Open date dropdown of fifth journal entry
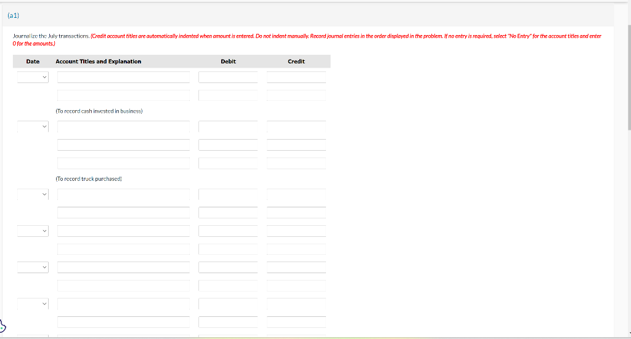The width and height of the screenshot is (631, 339). pyautogui.click(x=33, y=267)
